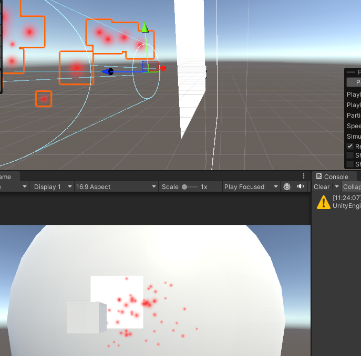
Task: Click the Clear button in Console
Action: (322, 186)
